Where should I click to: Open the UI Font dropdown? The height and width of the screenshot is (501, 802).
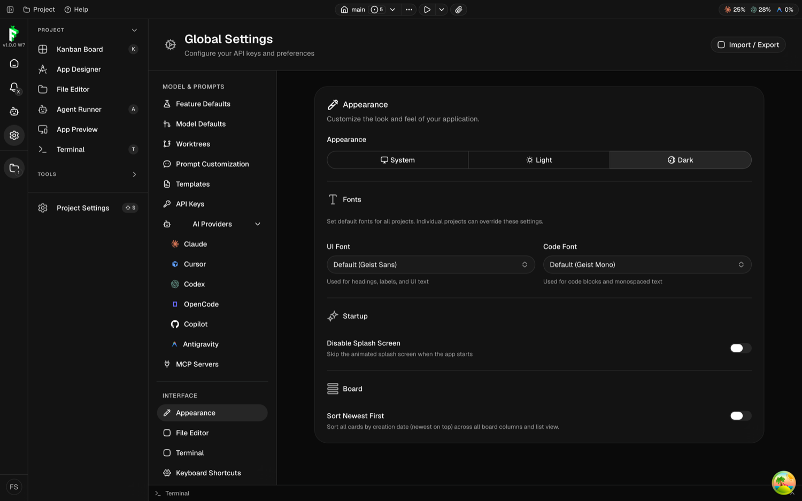click(431, 265)
